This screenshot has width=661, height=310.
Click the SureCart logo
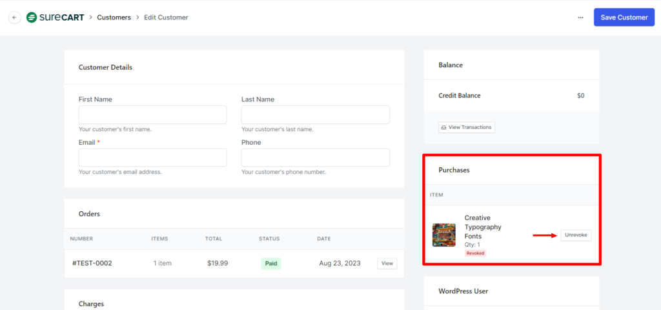(x=56, y=17)
